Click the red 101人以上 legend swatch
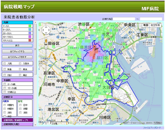 click(30, 40)
